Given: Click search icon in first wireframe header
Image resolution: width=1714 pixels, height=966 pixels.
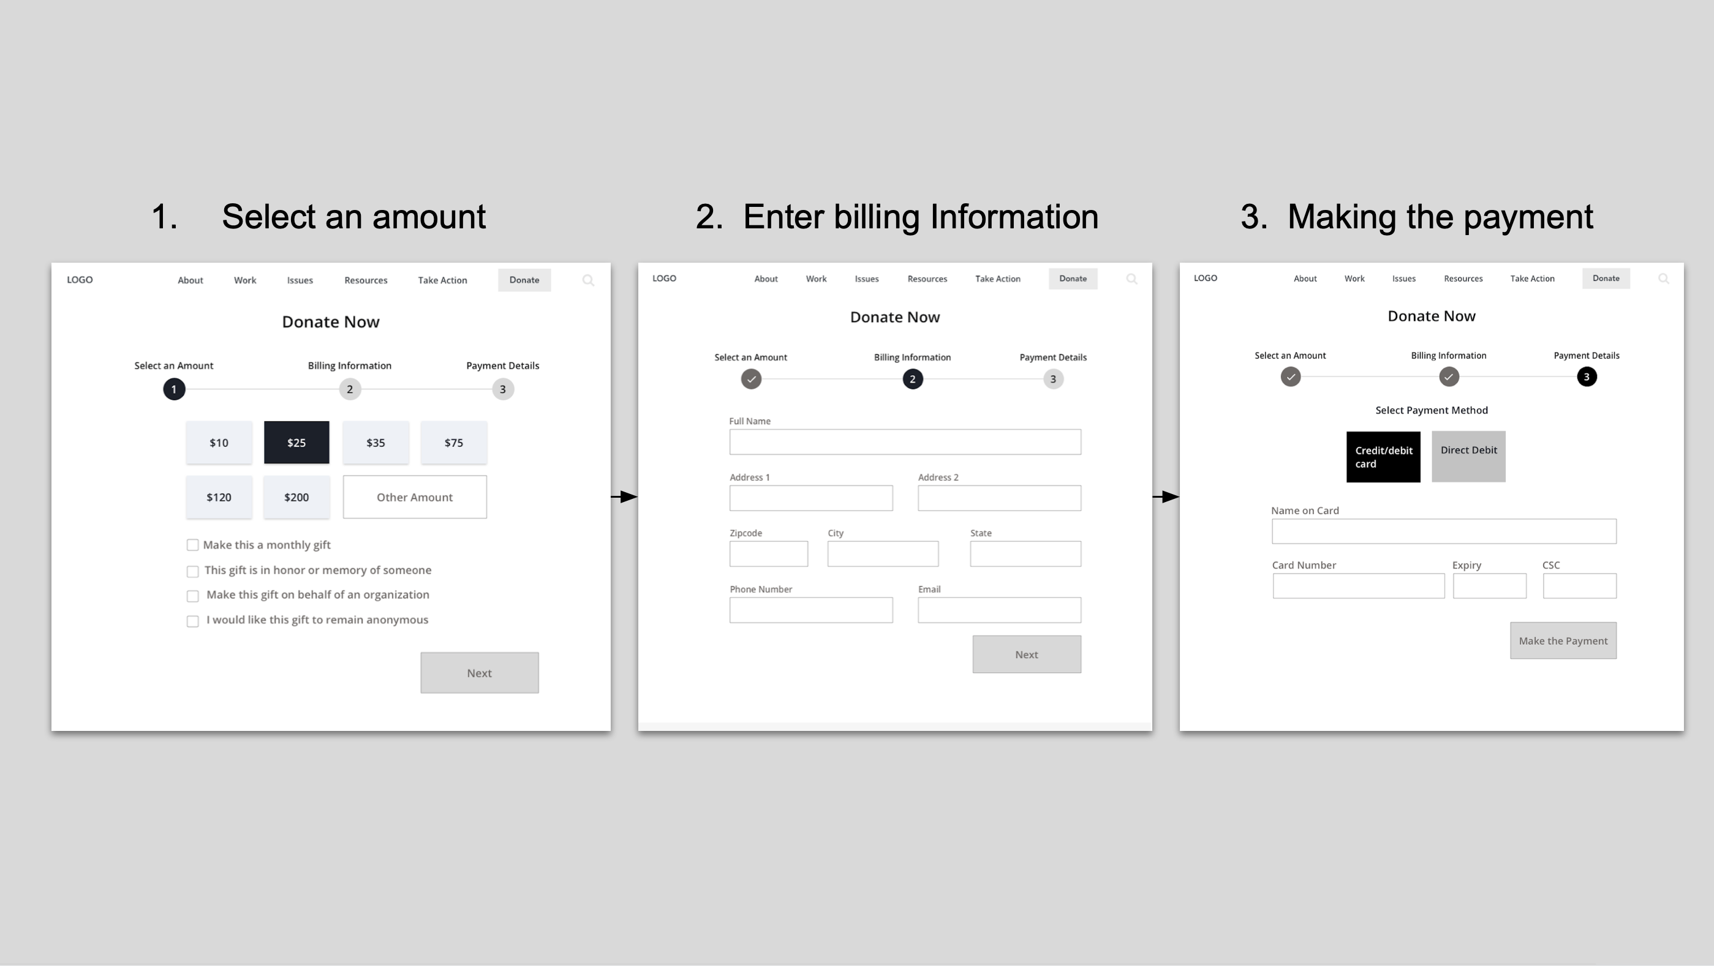Looking at the screenshot, I should tap(588, 280).
